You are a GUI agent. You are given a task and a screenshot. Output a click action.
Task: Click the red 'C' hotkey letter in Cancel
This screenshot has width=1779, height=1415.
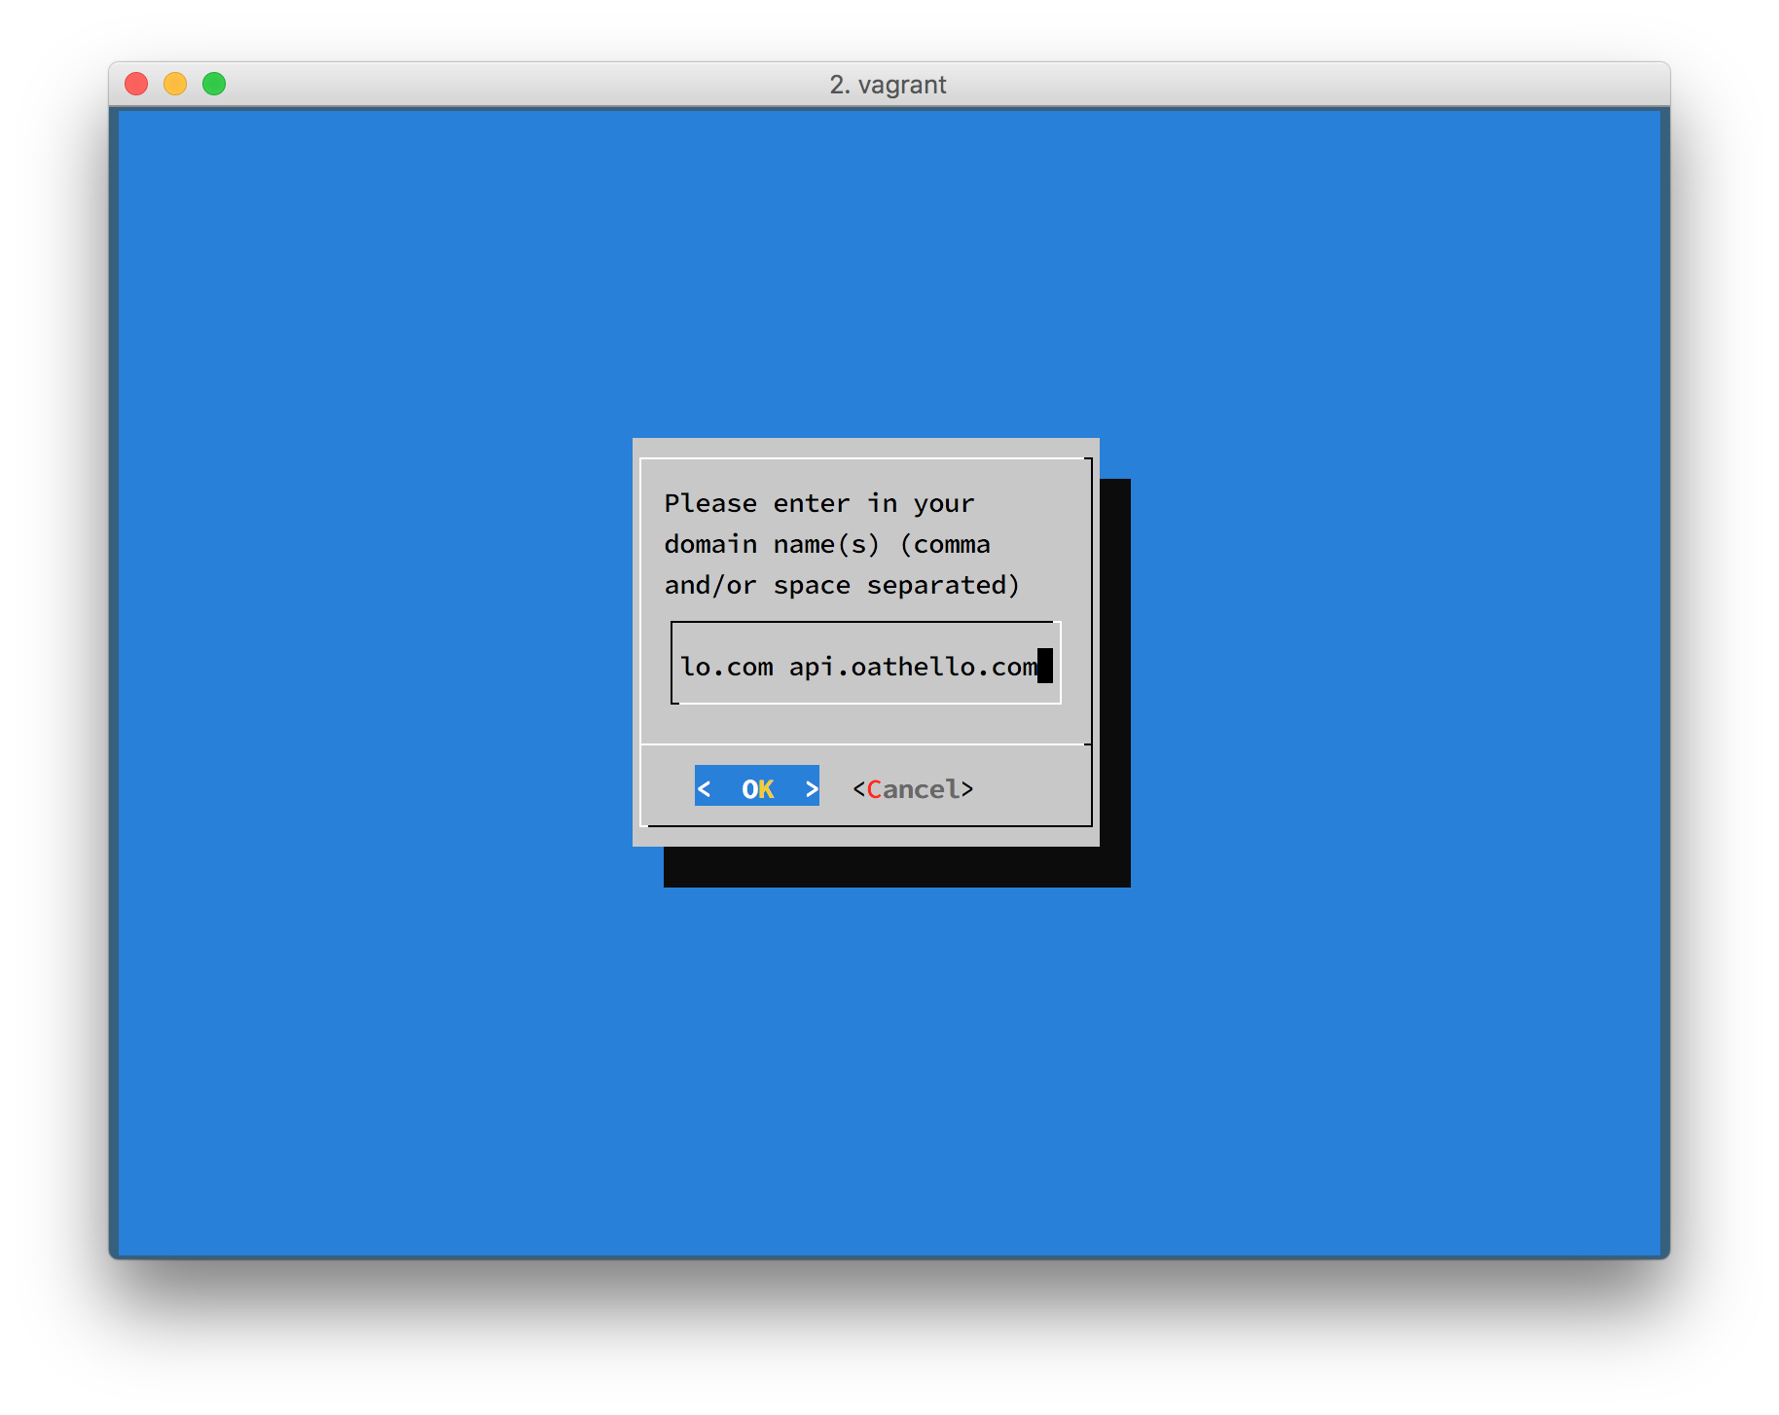(874, 788)
